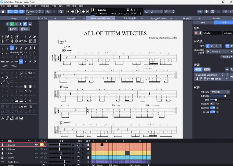
Task: Hide track 2 E.Guitar via the eye icon
Action: coord(36,149)
